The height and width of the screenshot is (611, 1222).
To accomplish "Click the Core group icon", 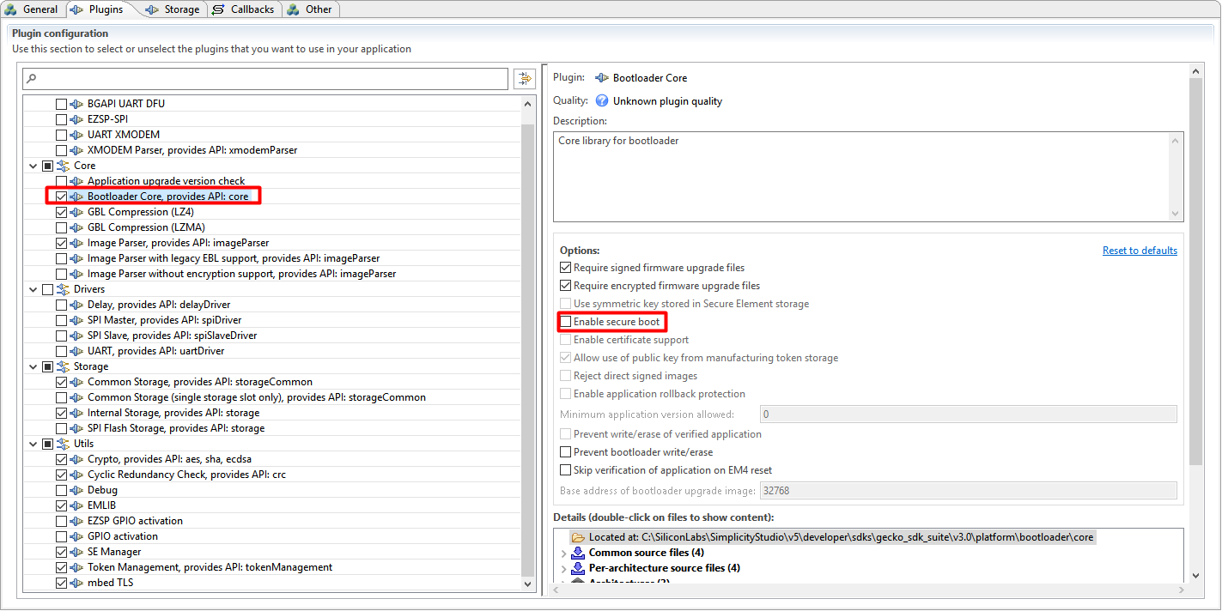I will pyautogui.click(x=63, y=166).
